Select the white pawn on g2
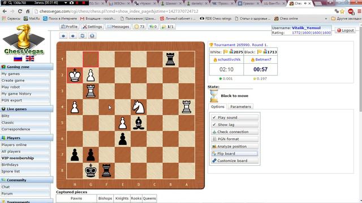 [90, 75]
